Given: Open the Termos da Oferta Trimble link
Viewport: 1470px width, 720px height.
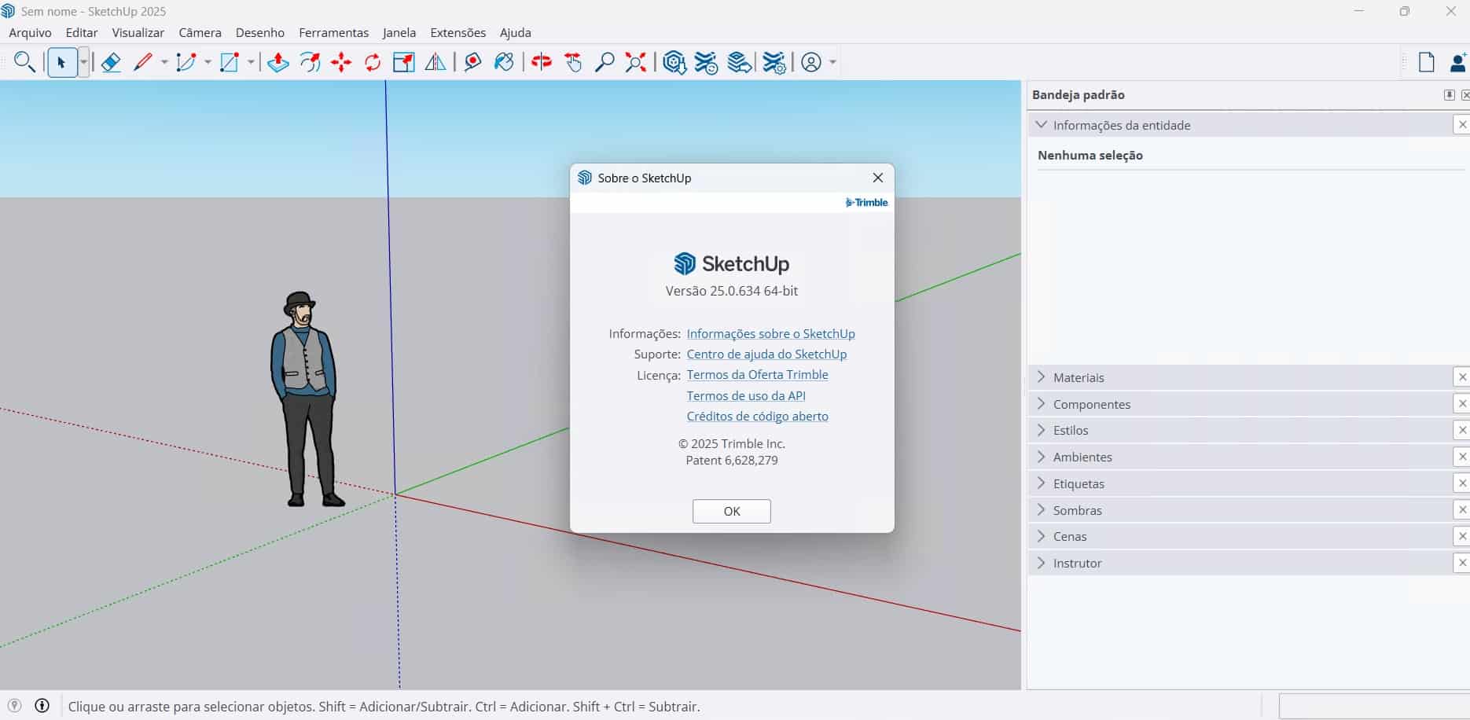Looking at the screenshot, I should 758,374.
